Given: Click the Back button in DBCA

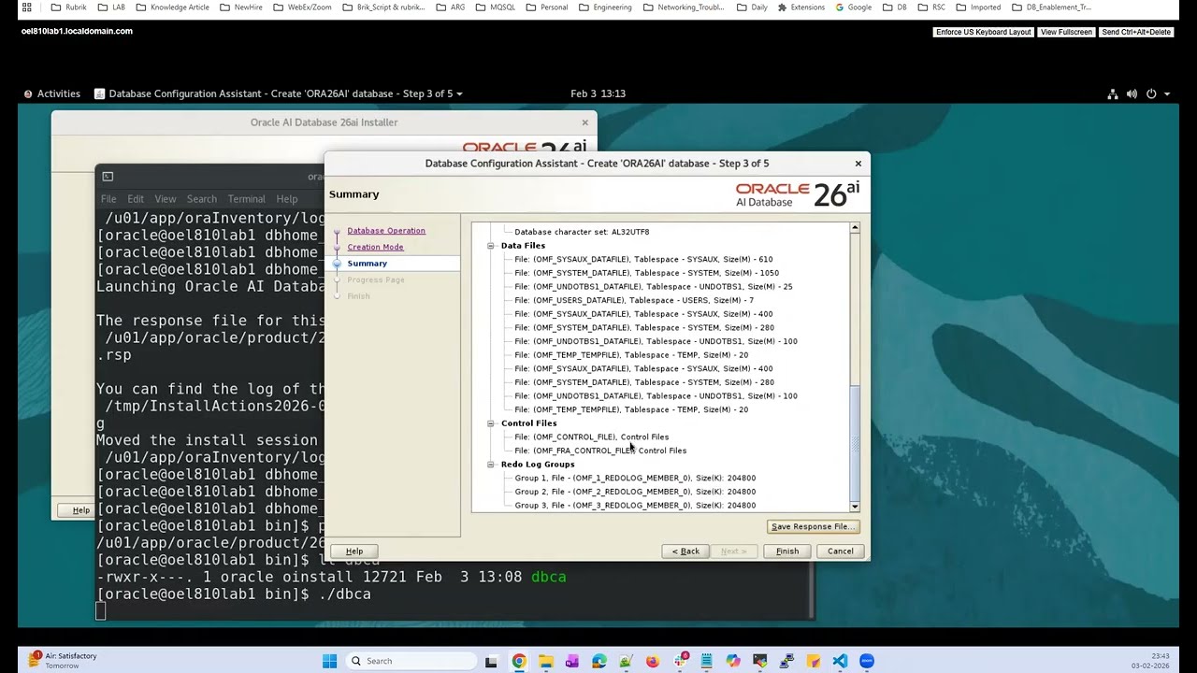Looking at the screenshot, I should (x=685, y=551).
